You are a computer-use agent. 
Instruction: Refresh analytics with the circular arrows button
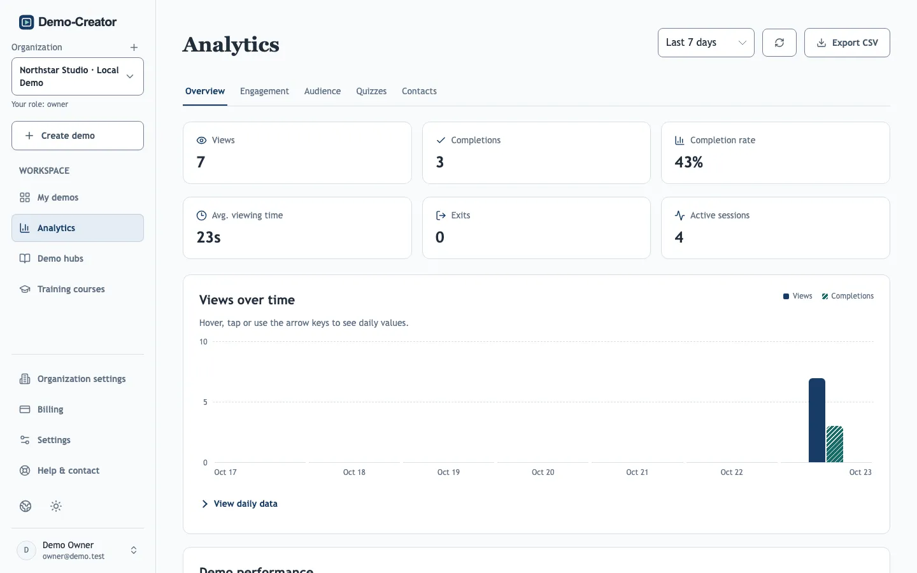(x=779, y=43)
